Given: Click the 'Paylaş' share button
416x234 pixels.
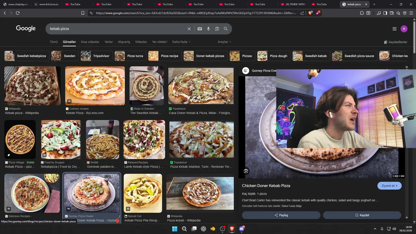Looking at the screenshot, I should [281, 215].
